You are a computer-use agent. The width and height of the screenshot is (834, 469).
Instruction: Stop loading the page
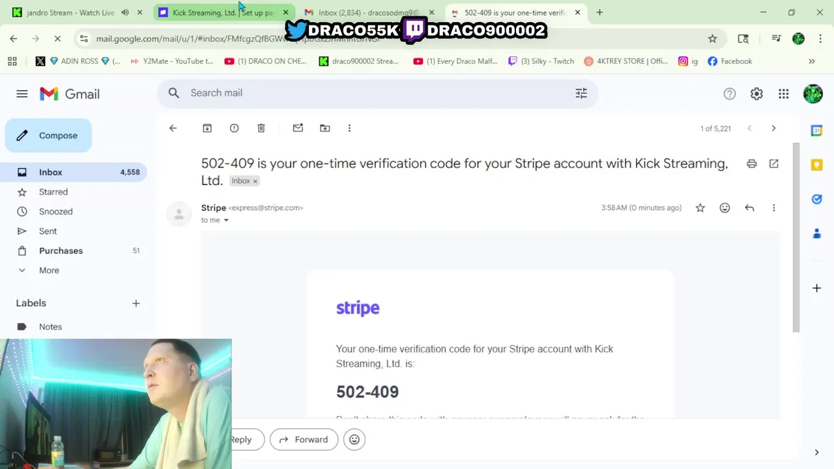coord(57,39)
